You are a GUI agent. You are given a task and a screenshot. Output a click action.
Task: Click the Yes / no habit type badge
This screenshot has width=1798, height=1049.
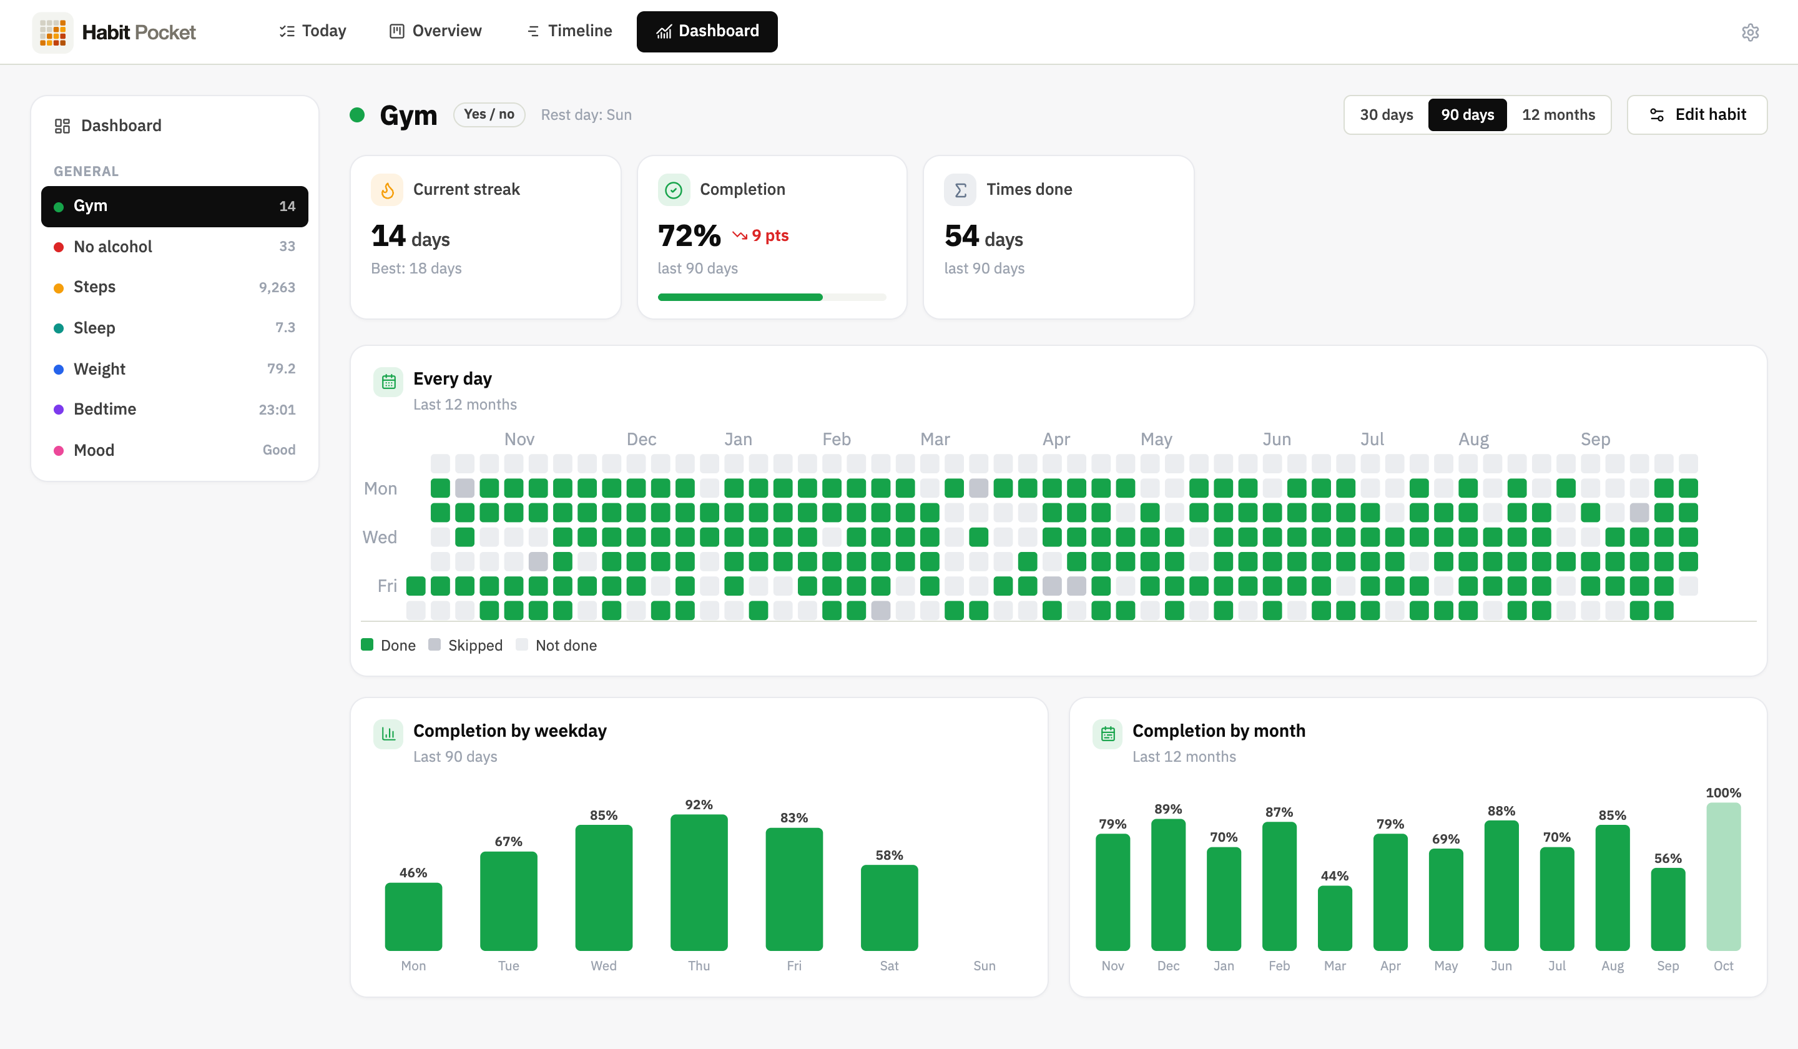pos(489,115)
